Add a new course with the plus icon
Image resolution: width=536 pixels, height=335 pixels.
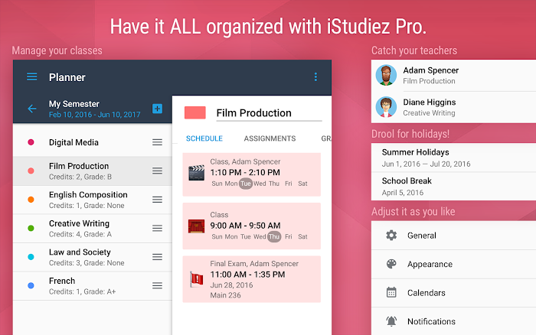pos(157,109)
